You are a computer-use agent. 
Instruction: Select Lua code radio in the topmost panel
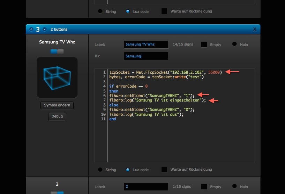128,11
